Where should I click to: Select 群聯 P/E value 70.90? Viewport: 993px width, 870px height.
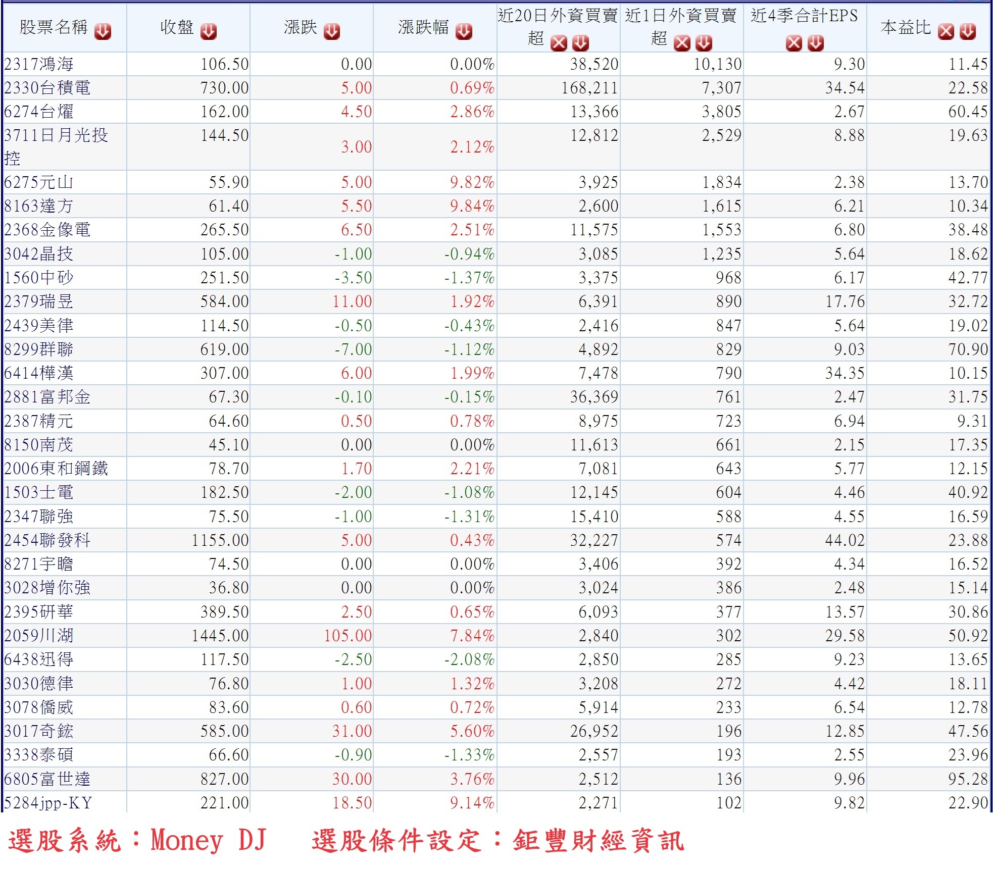968,349
